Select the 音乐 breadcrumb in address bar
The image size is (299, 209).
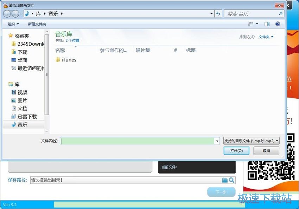pyautogui.click(x=53, y=14)
